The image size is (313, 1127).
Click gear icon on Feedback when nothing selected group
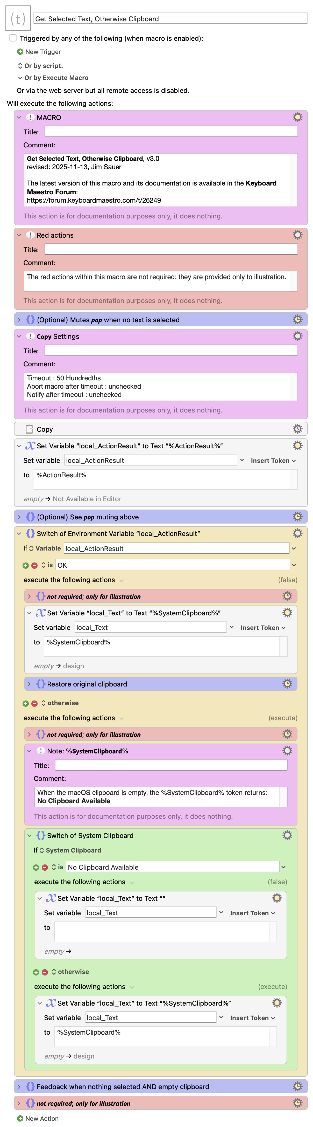coord(297,1086)
